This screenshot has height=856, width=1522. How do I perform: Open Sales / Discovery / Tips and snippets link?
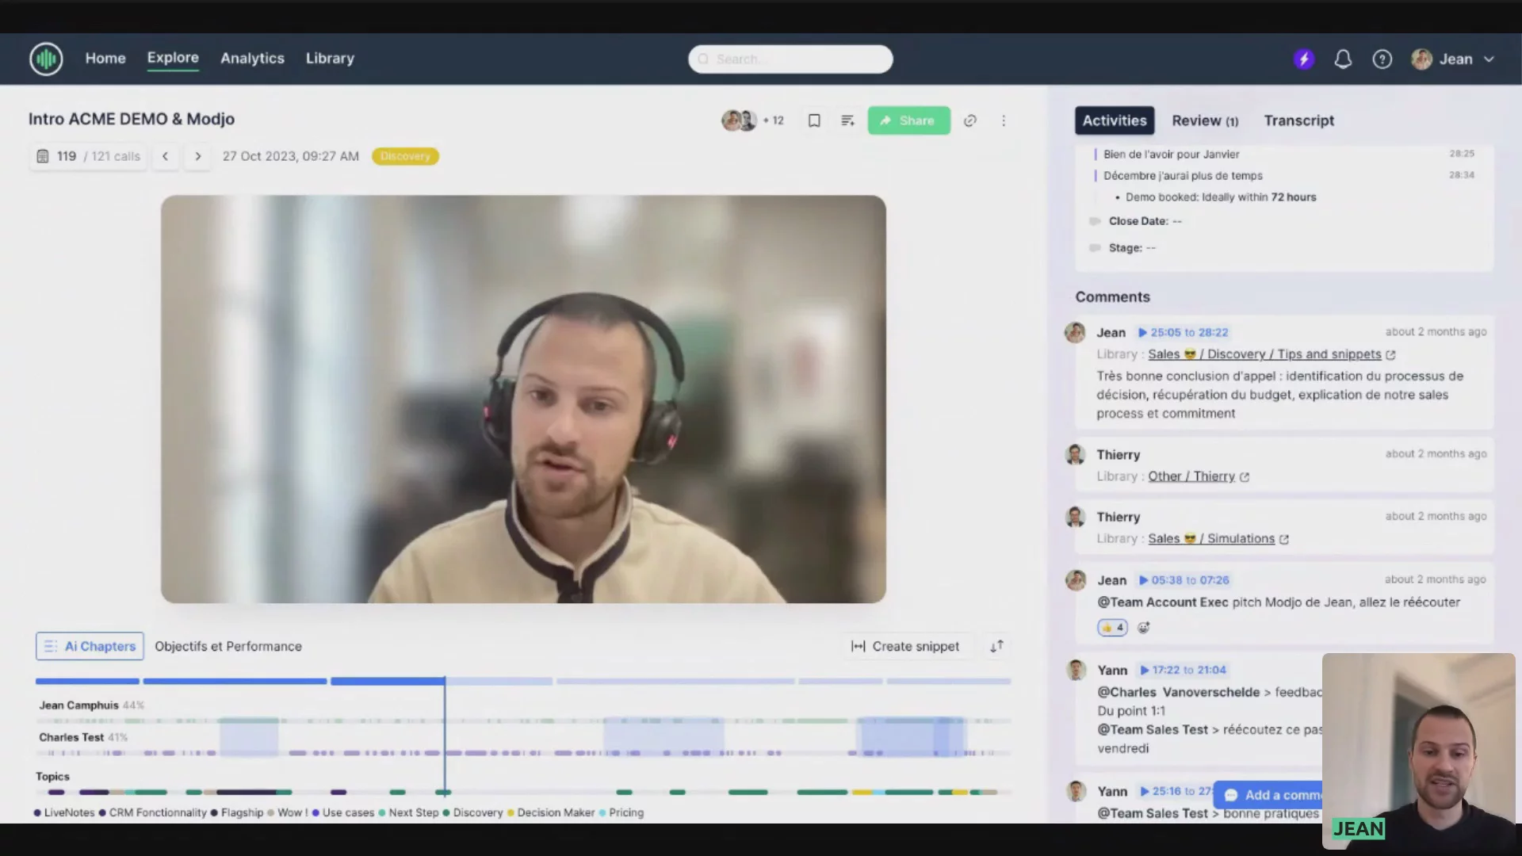tap(1264, 354)
